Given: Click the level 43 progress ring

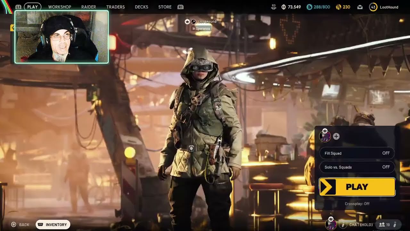Looking at the screenshot, I should coord(373,7).
